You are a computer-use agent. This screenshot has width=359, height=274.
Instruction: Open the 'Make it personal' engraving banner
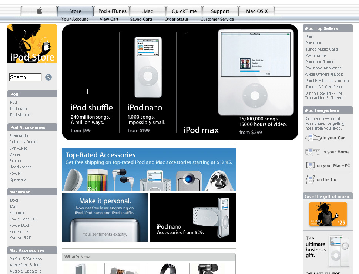[x=105, y=217]
